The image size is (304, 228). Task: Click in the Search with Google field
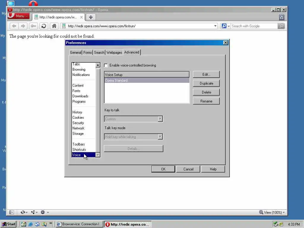click(x=254, y=26)
